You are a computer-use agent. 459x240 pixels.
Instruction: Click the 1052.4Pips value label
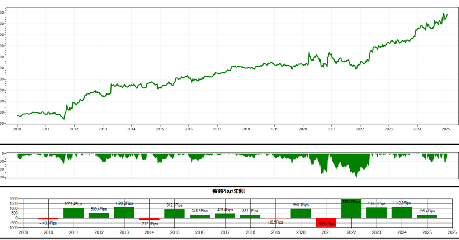[x=74, y=204]
